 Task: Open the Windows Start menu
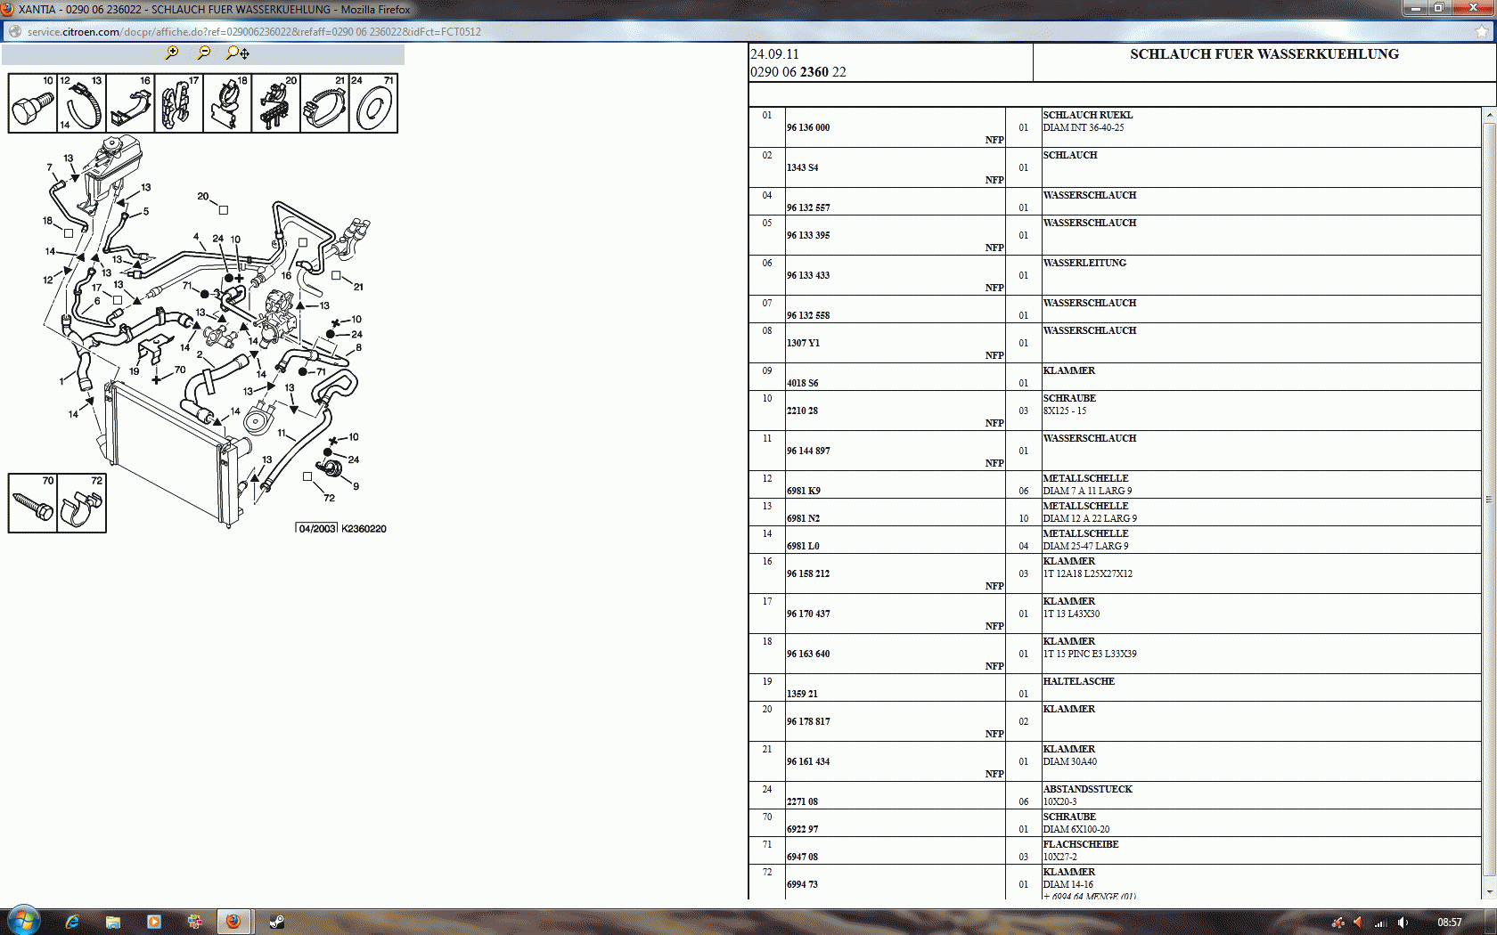tap(22, 922)
